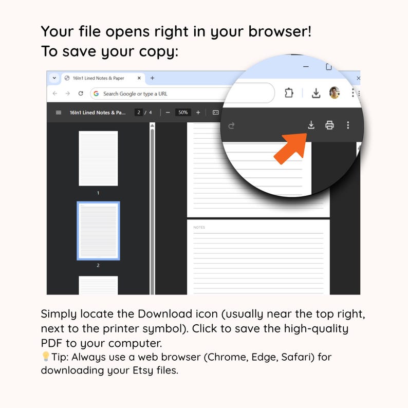Click the rotate icon in PDF toolbar
Image resolution: width=408 pixels, height=408 pixels.
[x=231, y=126]
